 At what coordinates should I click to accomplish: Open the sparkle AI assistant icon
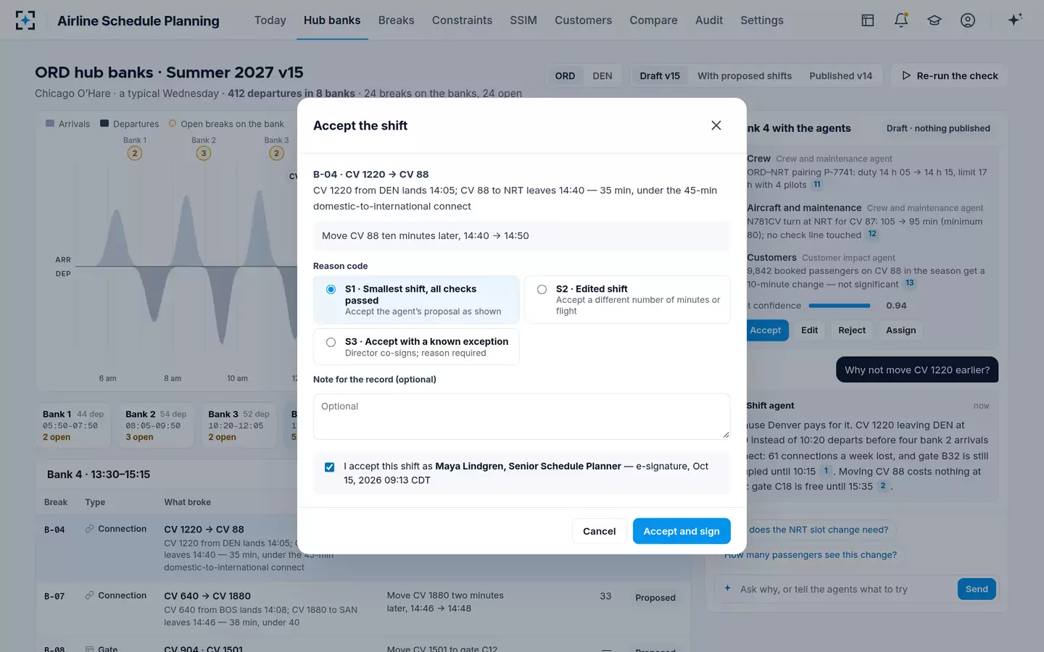click(x=1015, y=20)
